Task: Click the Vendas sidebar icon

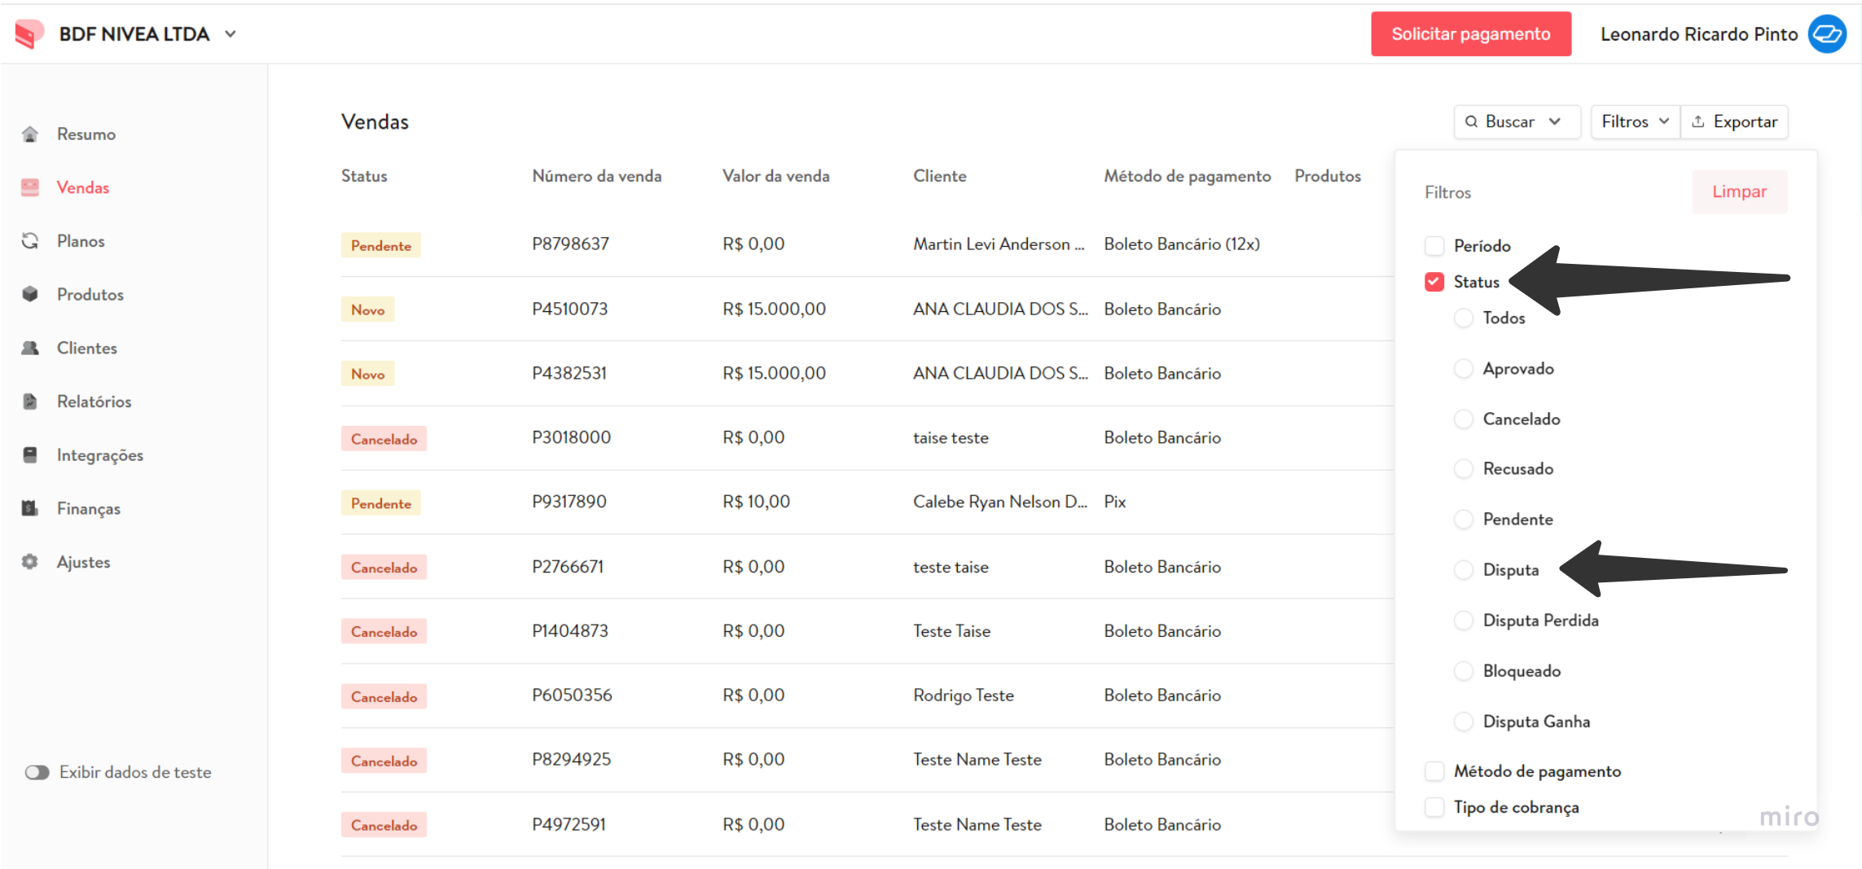Action: pos(30,188)
